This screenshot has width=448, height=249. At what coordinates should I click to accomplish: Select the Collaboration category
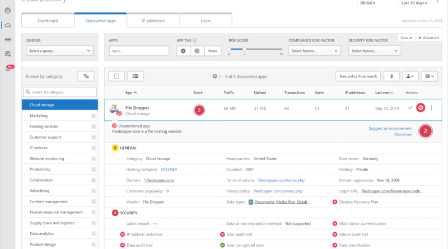tap(60, 180)
